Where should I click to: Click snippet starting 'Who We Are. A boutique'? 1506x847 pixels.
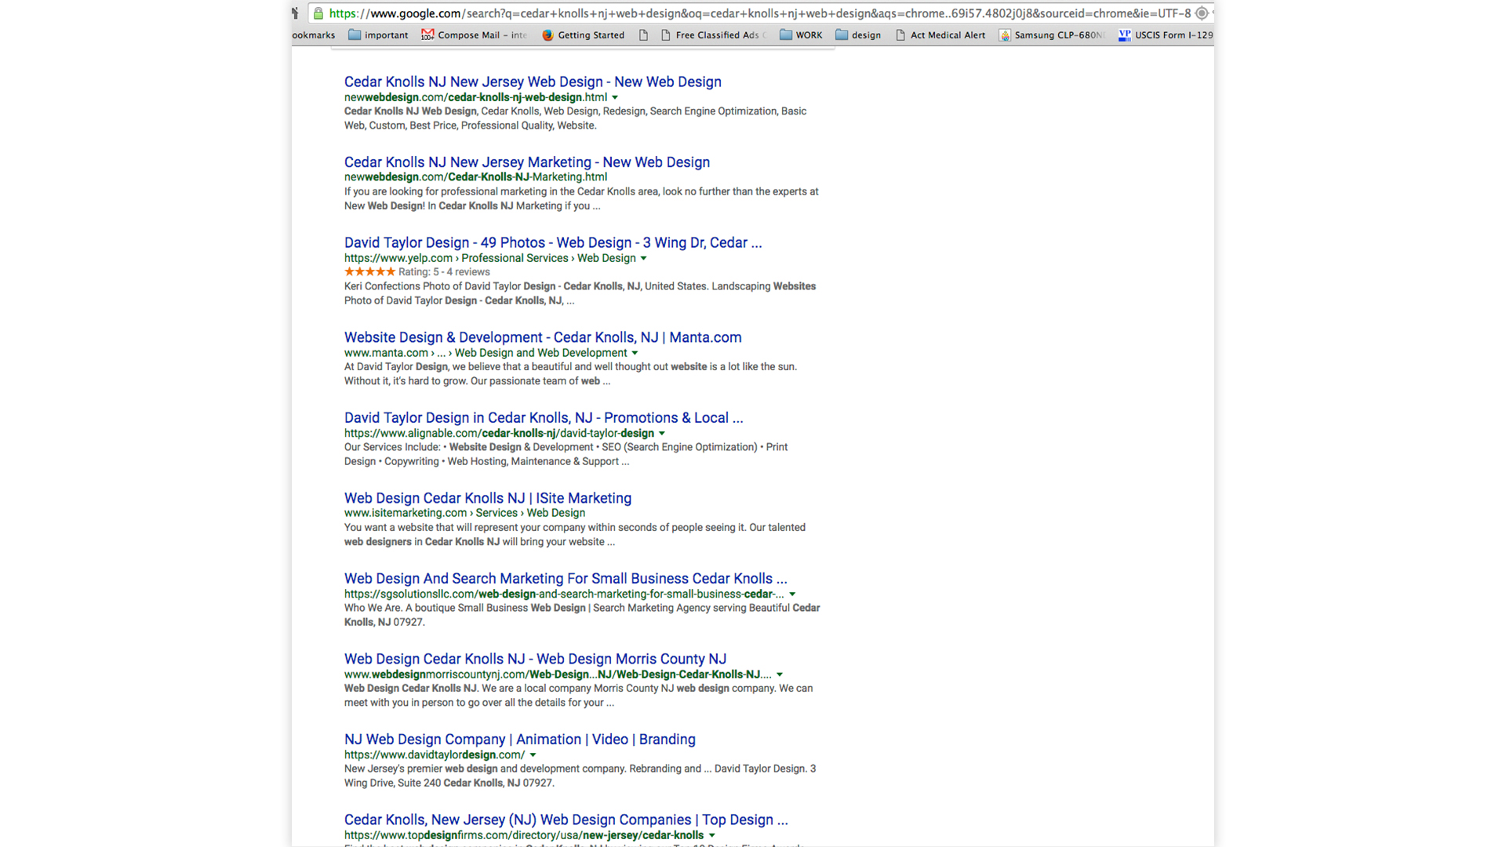582,615
